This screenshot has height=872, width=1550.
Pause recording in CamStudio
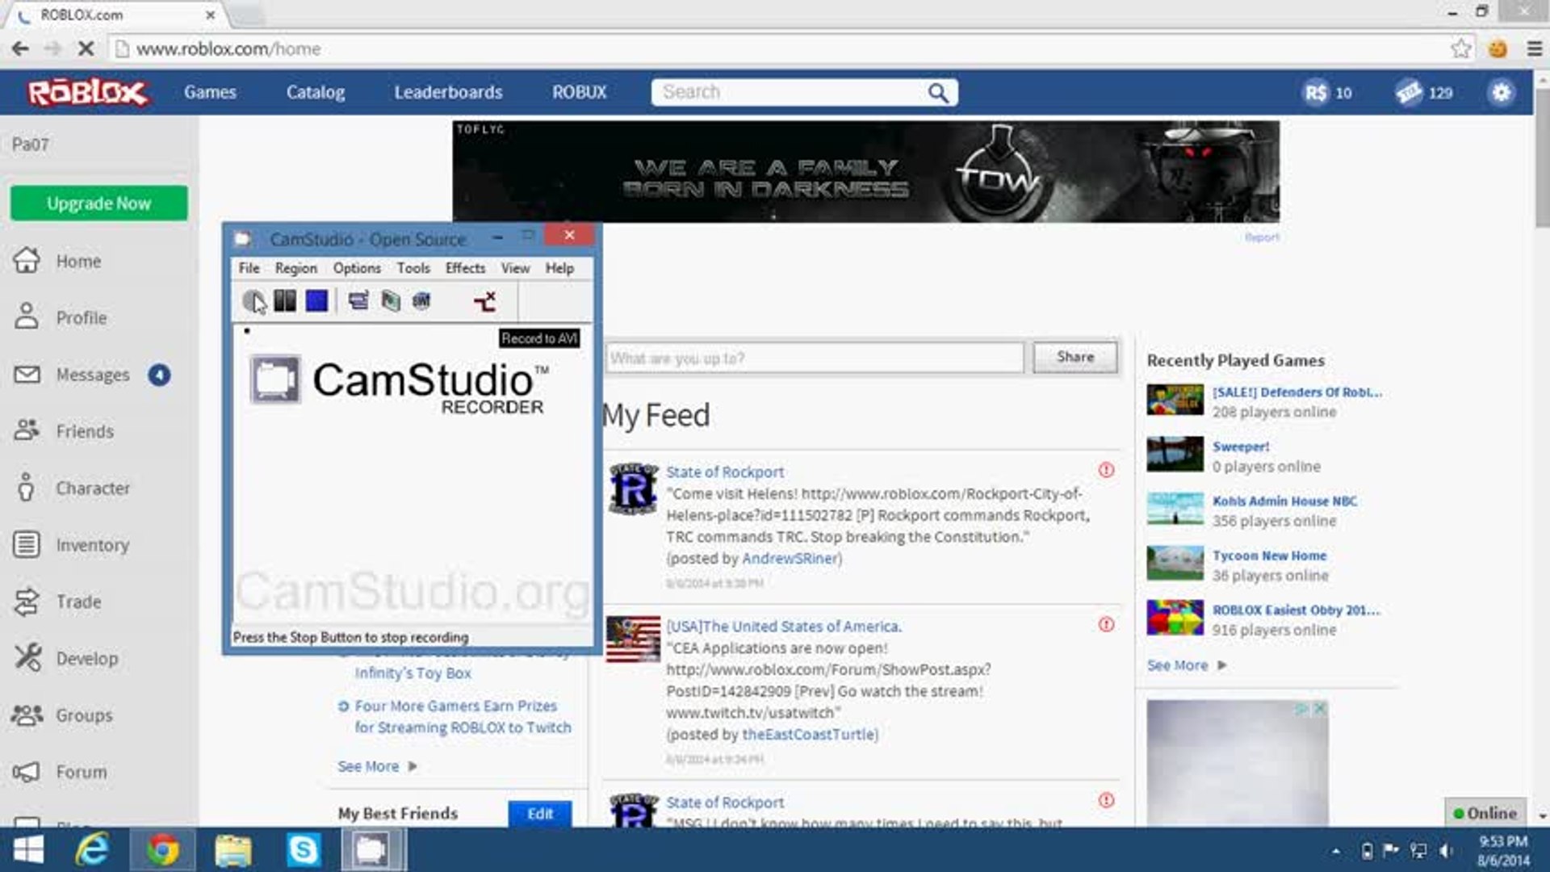point(284,301)
